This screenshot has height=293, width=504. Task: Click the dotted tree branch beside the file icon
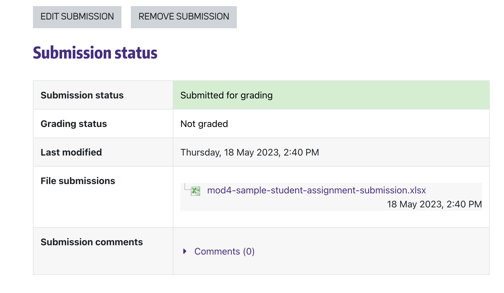click(186, 188)
